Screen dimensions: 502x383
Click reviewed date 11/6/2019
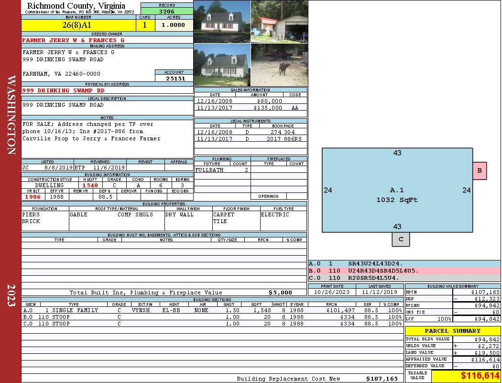[x=109, y=167]
